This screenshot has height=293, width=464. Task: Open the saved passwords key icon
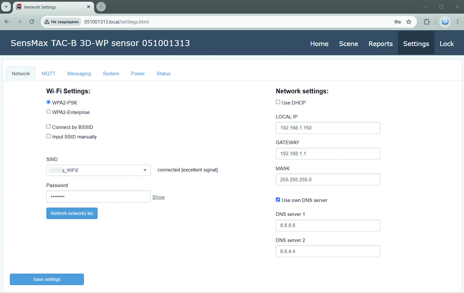pyautogui.click(x=397, y=22)
